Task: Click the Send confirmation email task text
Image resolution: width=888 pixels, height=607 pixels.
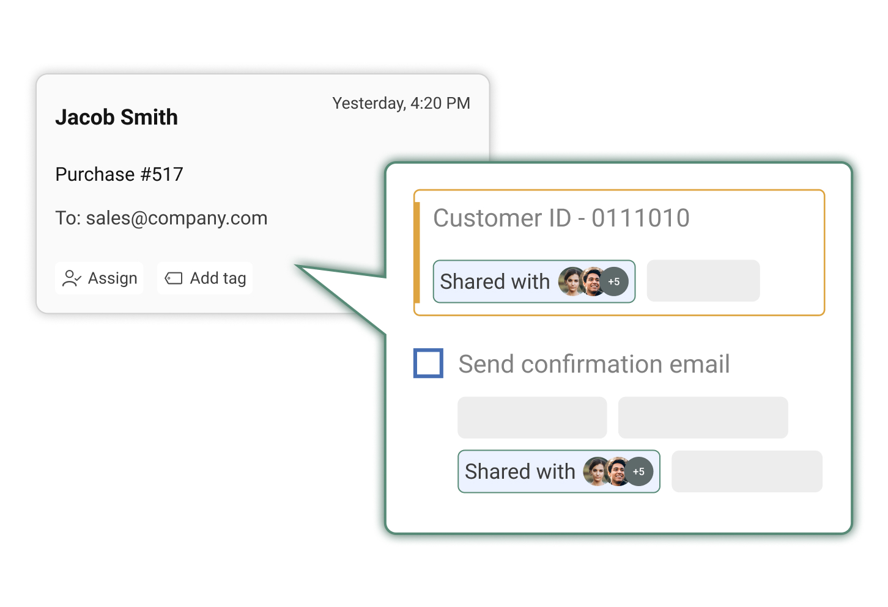Action: tap(594, 364)
